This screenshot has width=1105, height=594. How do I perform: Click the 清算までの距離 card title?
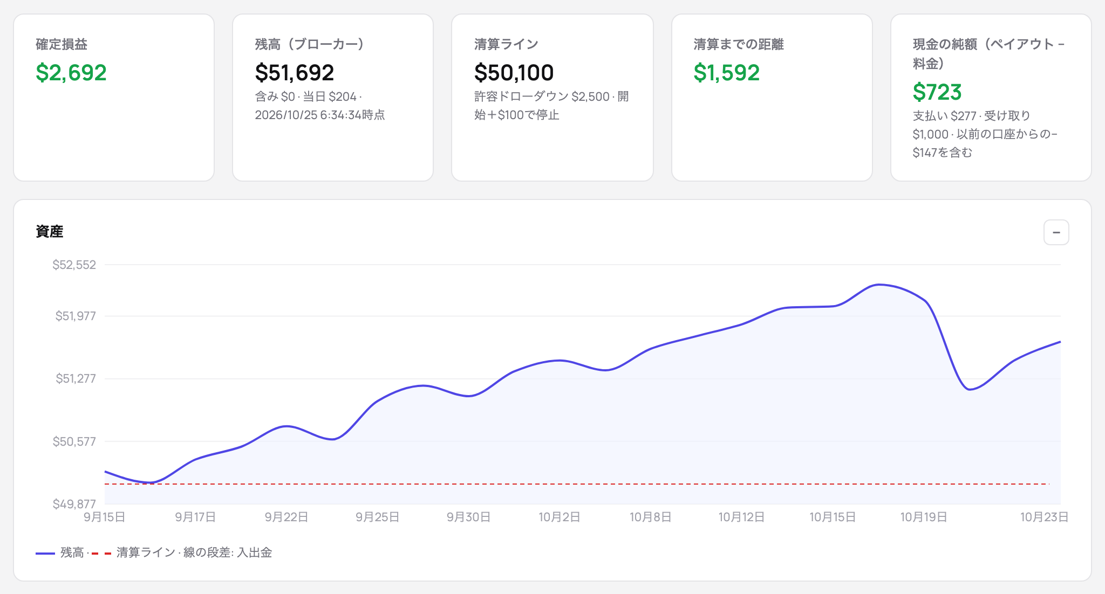coord(739,44)
